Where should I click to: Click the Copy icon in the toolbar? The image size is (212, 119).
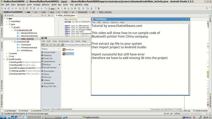[x=23, y=8]
